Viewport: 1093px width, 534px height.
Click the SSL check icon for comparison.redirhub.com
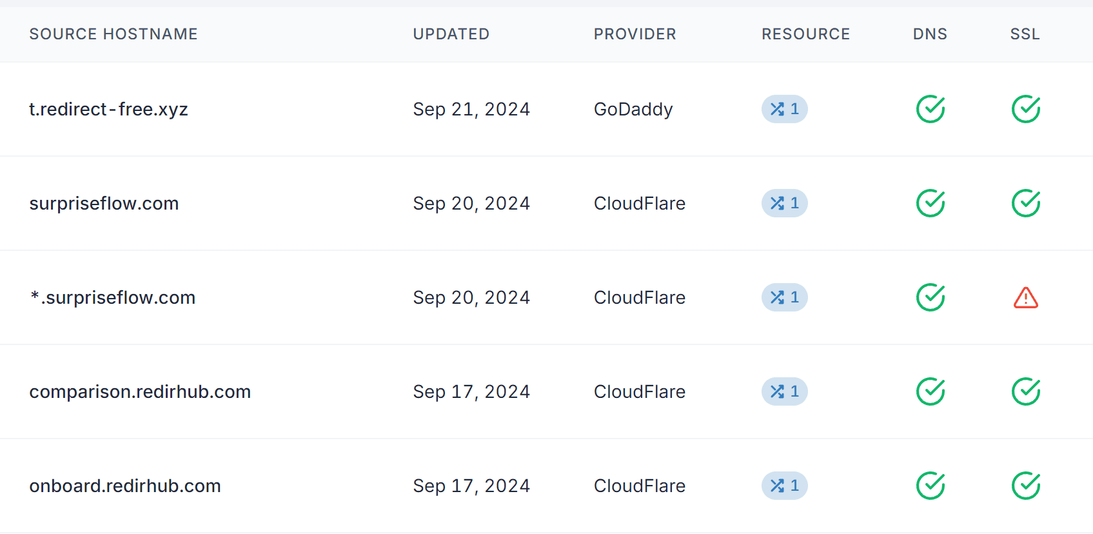click(x=1025, y=391)
